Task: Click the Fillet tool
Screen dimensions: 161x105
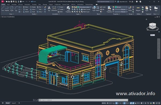Action: [x=39, y=9]
